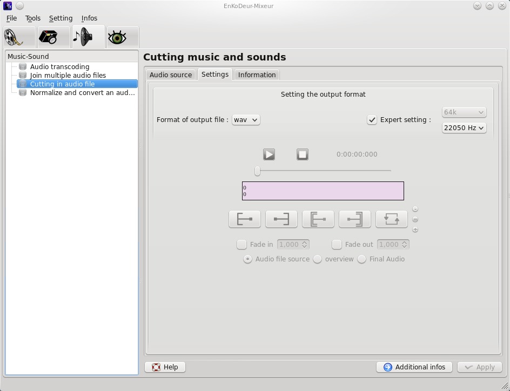Screen dimensions: 510x391
Task: Click the playback position slider handle
Action: pos(257,171)
